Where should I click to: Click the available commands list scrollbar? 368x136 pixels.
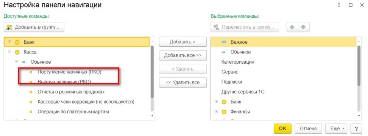pyautogui.click(x=152, y=72)
